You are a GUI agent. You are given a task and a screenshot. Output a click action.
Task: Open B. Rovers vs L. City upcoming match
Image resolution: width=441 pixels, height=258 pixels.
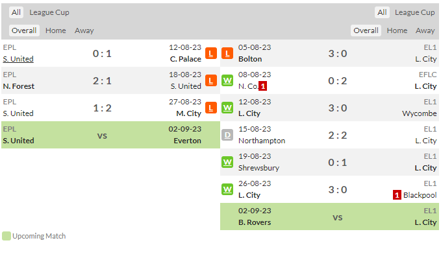pyautogui.click(x=329, y=217)
